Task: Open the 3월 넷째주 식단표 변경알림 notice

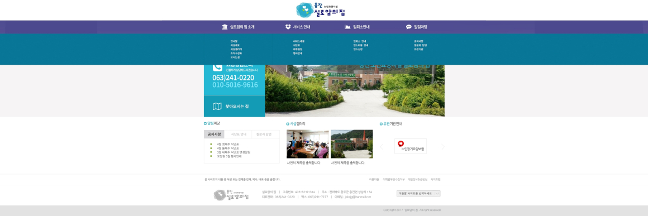Action: pos(234,152)
